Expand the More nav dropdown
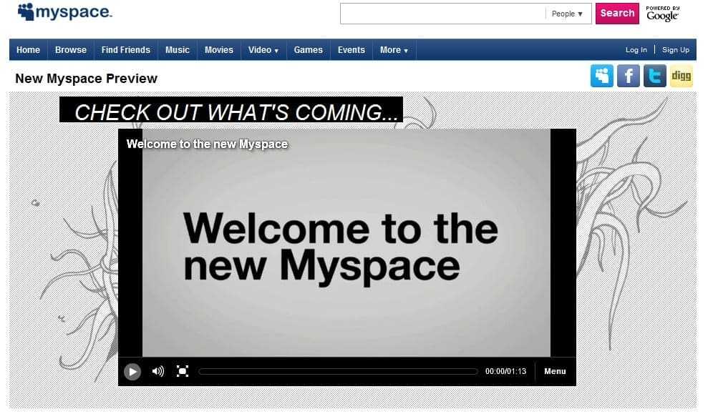 (394, 50)
